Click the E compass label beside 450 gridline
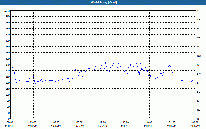The image size is (206, 129). click(x=198, y=29)
